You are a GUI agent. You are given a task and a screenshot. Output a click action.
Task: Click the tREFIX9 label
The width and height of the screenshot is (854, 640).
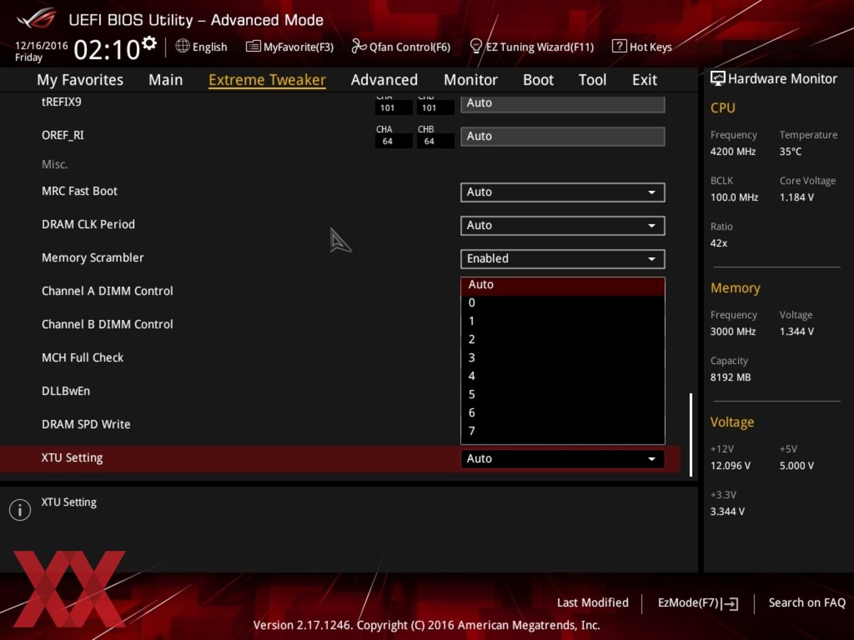(x=62, y=102)
